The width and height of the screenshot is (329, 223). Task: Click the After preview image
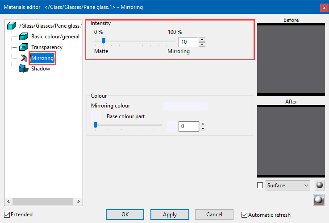(291, 141)
